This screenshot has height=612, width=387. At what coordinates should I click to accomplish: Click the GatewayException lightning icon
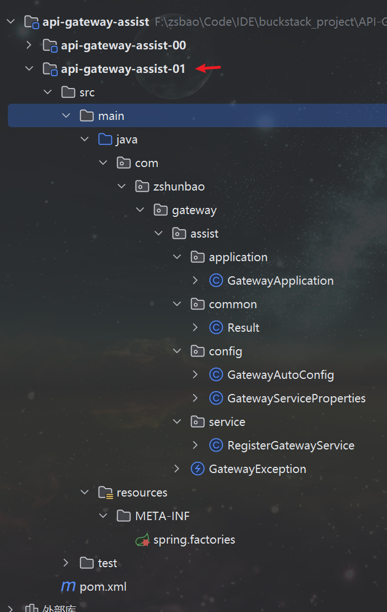197,469
